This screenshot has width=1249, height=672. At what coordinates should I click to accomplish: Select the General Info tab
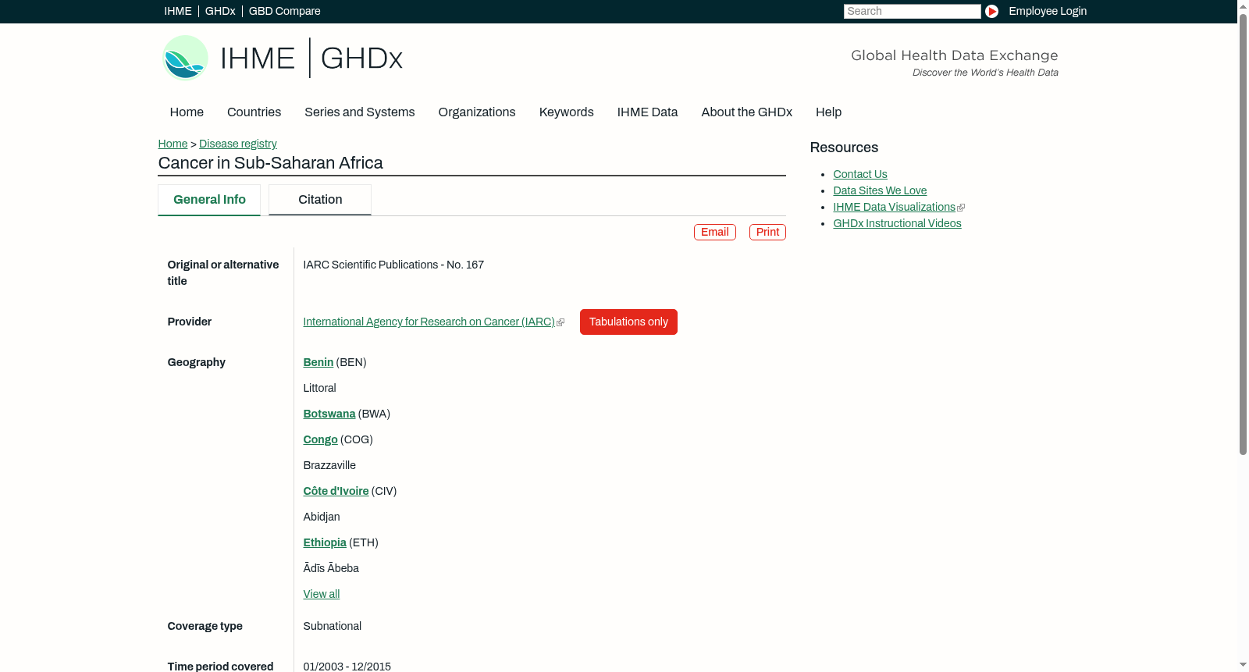[209, 200]
